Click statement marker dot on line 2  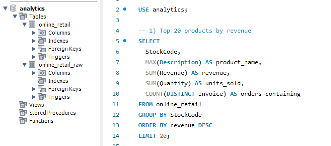pos(125,9)
